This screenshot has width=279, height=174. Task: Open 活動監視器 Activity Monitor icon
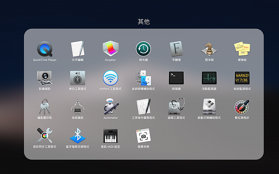(x=209, y=78)
